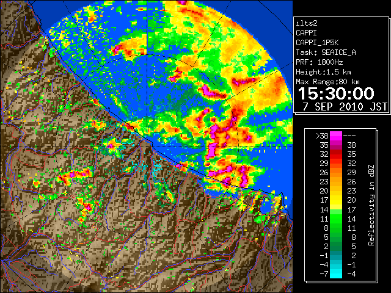Select the "7 SEP 2010 JST" date

point(345,107)
